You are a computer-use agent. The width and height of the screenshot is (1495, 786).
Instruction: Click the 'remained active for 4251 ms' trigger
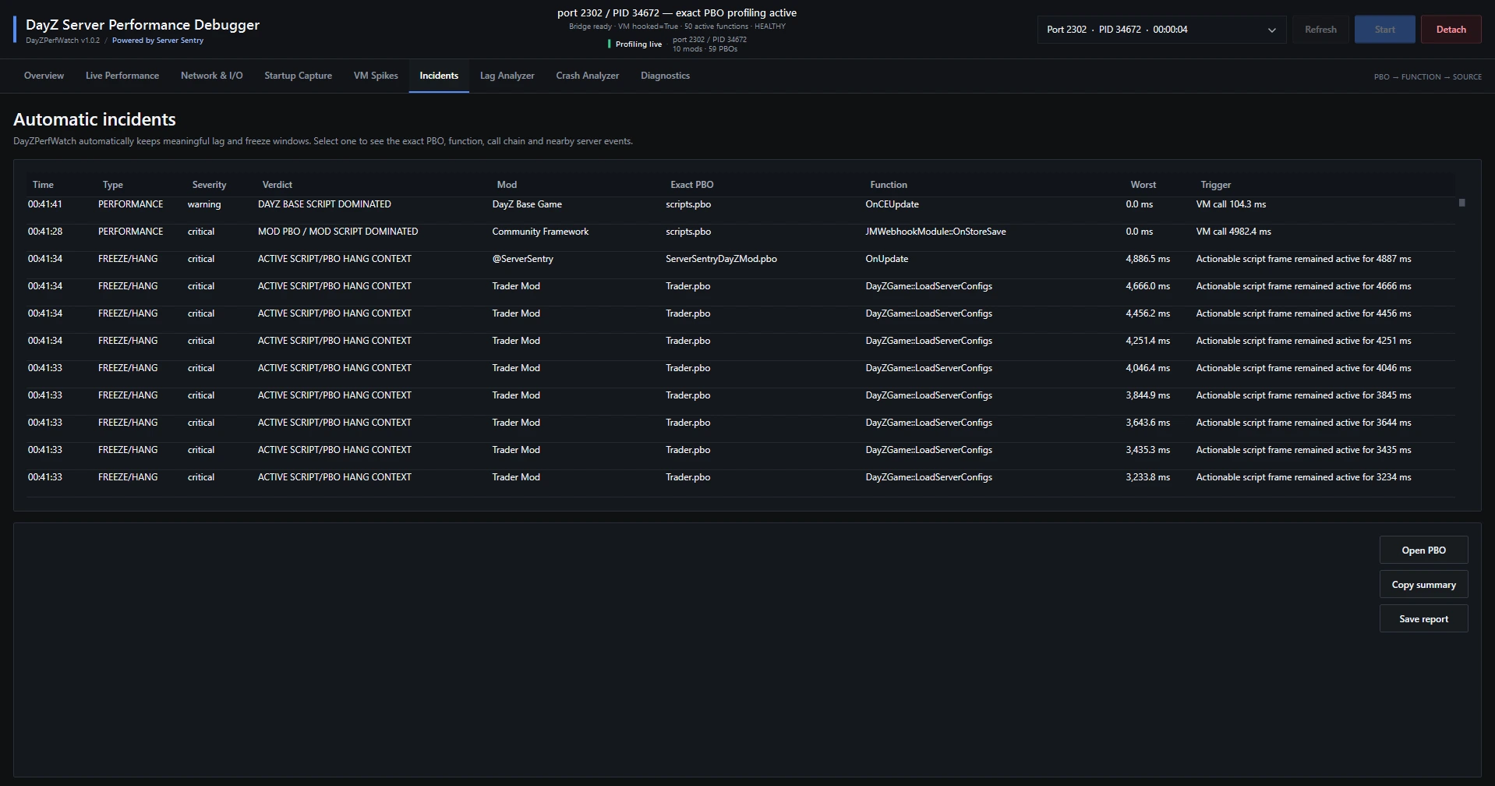(x=1303, y=341)
